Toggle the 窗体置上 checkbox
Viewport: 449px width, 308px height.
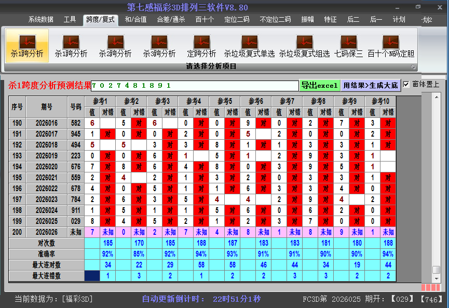tap(406, 84)
